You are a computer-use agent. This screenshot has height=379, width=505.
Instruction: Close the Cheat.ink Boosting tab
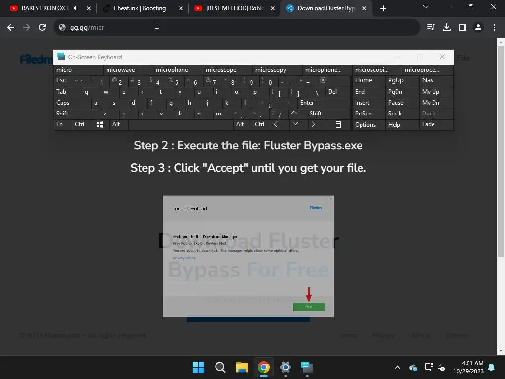pos(181,8)
